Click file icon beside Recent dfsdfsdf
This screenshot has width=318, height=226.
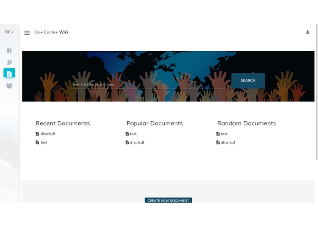click(38, 134)
